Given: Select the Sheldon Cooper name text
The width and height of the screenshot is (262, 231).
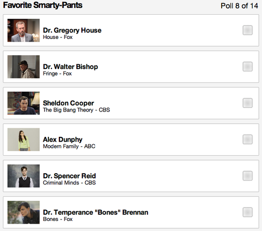Looking at the screenshot, I should coord(68,103).
